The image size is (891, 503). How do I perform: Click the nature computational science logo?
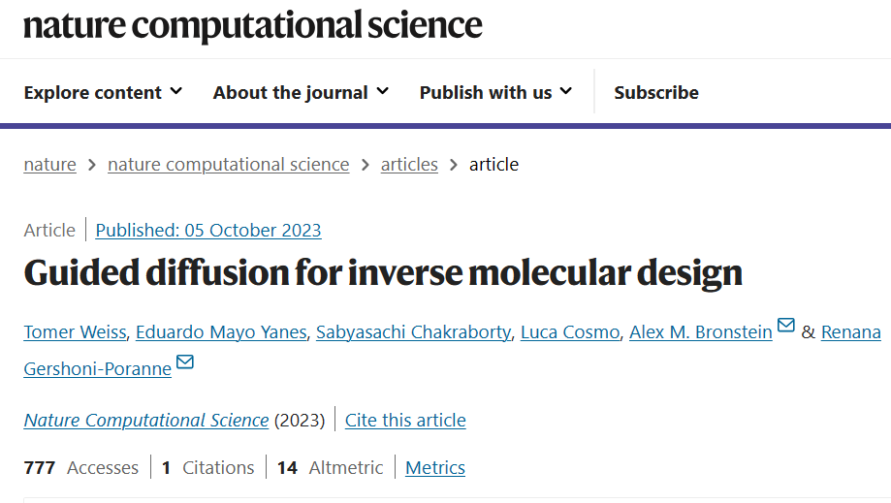pos(253,25)
